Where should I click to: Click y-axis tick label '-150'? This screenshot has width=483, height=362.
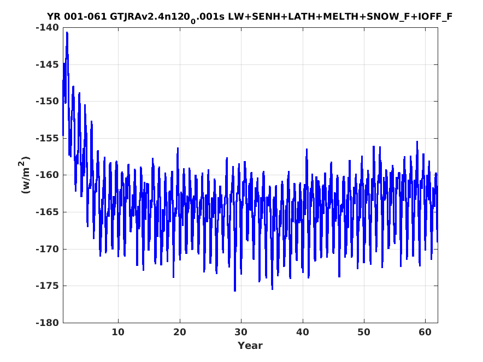tap(47, 101)
